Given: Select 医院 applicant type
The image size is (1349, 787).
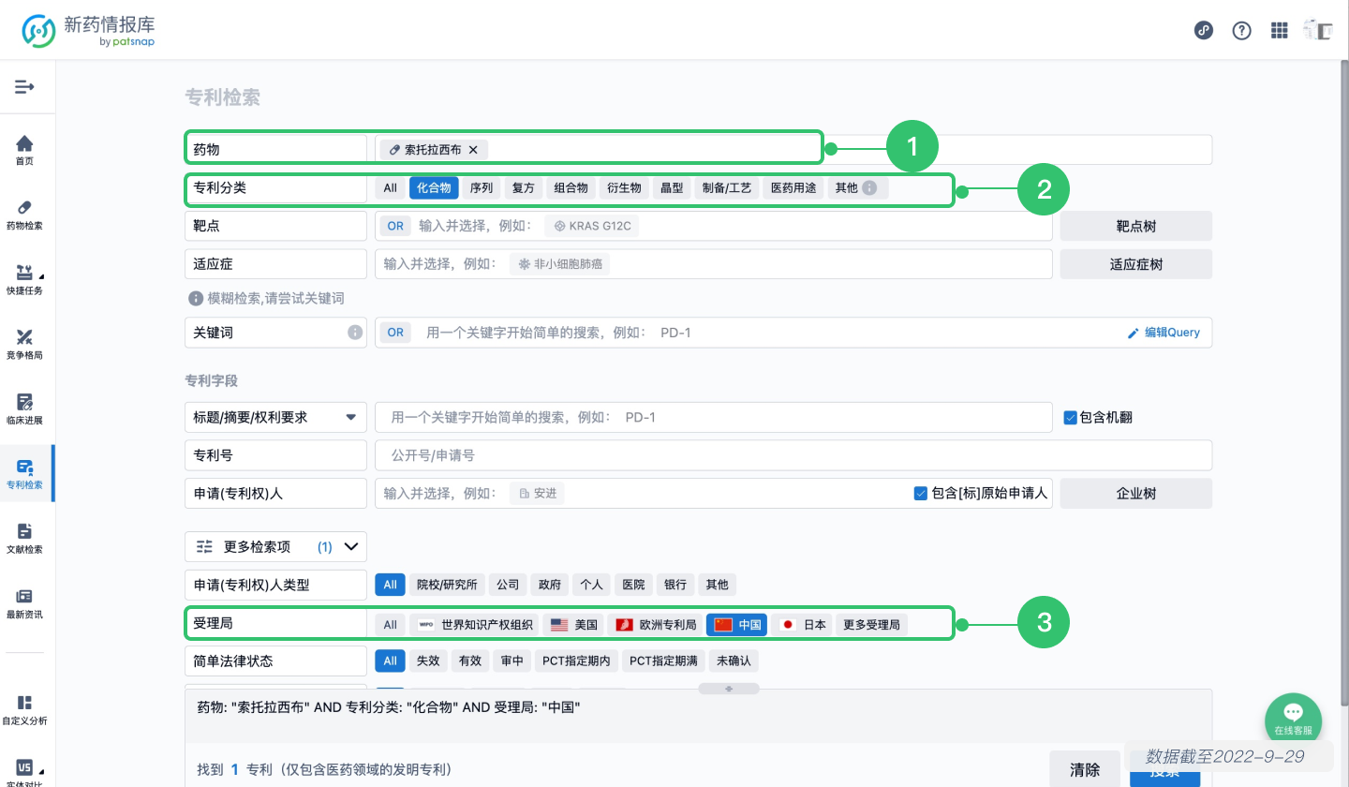Looking at the screenshot, I should click(x=633, y=585).
